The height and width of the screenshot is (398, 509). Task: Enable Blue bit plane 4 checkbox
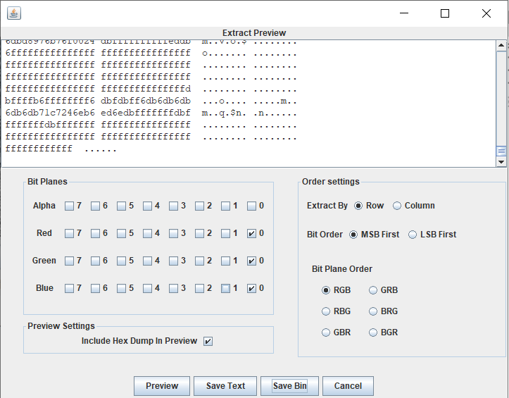point(147,289)
